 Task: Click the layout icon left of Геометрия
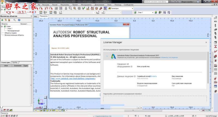tap(105, 8)
